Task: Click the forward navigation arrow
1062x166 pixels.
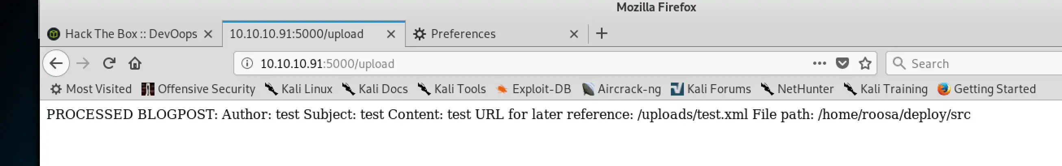Action: [x=83, y=63]
